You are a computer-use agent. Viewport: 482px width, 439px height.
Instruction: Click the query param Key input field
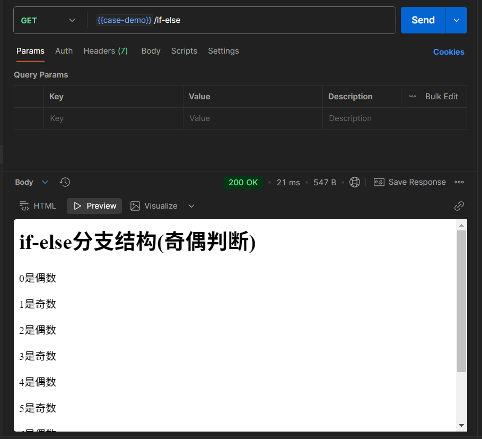(x=113, y=118)
